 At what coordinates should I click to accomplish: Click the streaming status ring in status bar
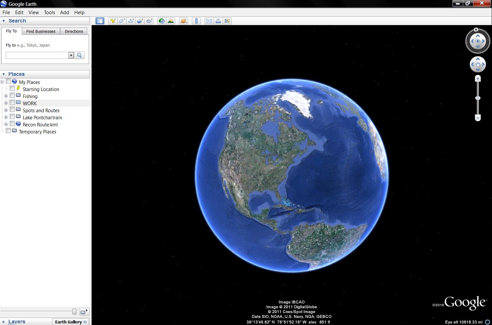coord(488,322)
